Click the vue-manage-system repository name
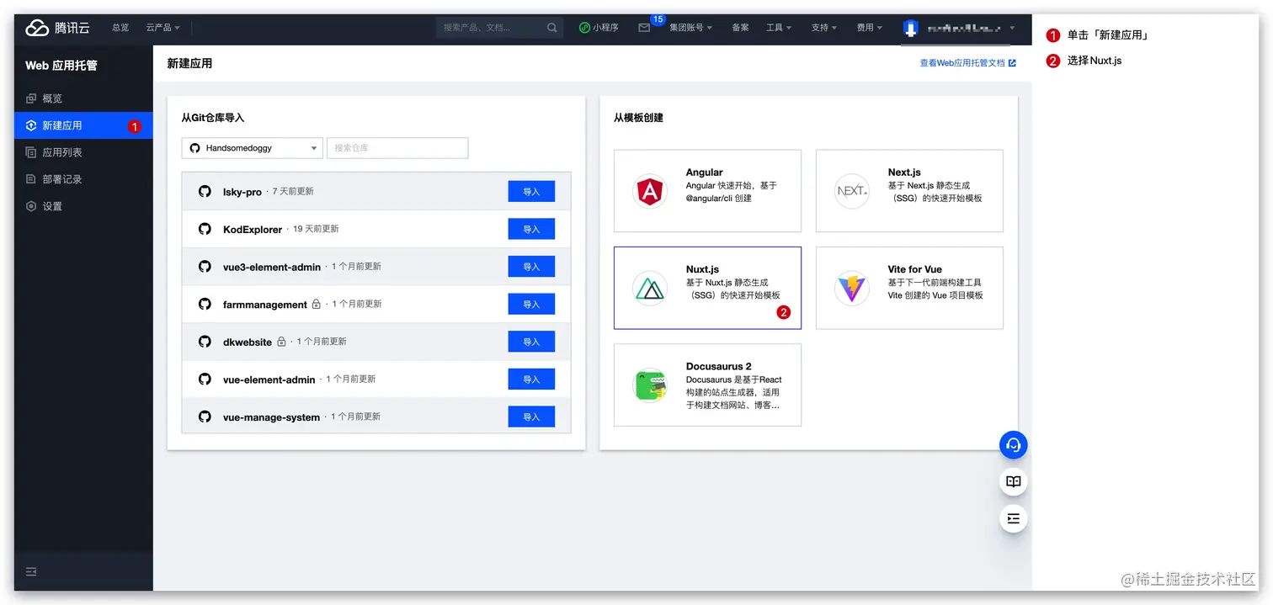The width and height of the screenshot is (1273, 605). 271,417
